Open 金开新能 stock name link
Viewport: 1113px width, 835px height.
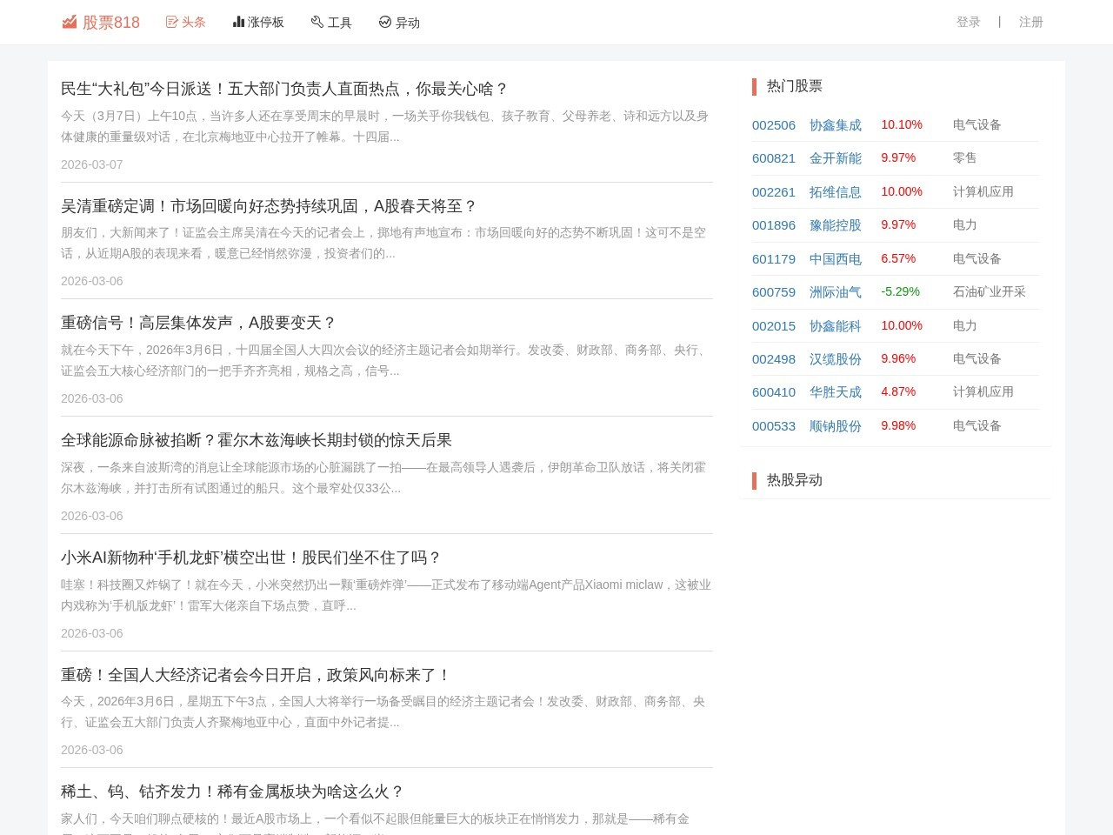(835, 158)
